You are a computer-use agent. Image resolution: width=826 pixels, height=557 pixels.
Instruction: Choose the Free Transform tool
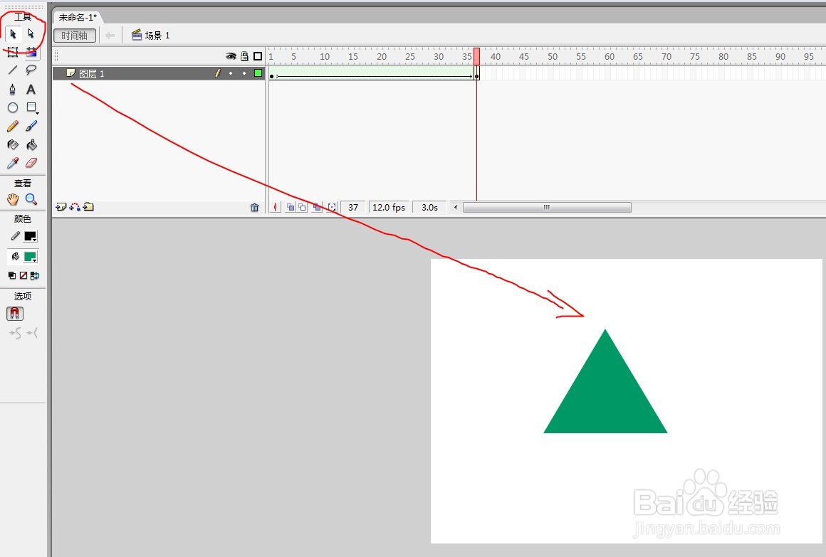click(x=13, y=52)
